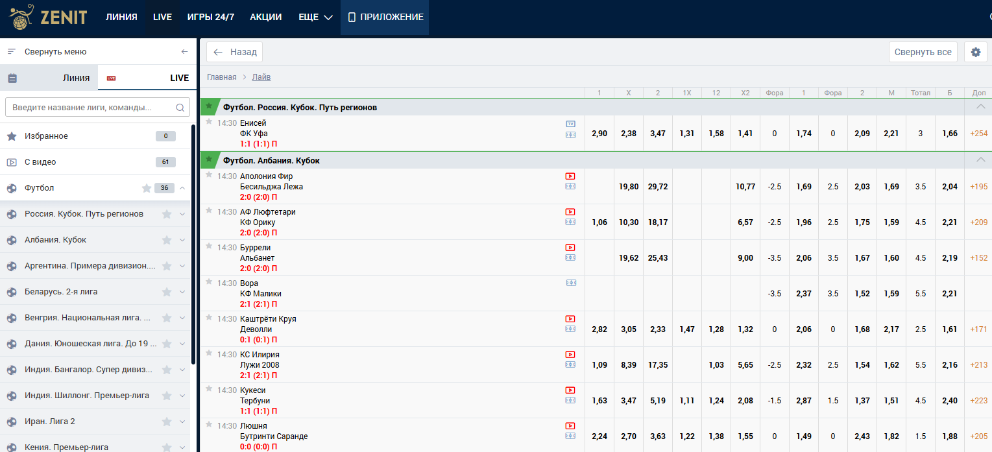Star the Футбол category in the sidebar

pyautogui.click(x=147, y=188)
